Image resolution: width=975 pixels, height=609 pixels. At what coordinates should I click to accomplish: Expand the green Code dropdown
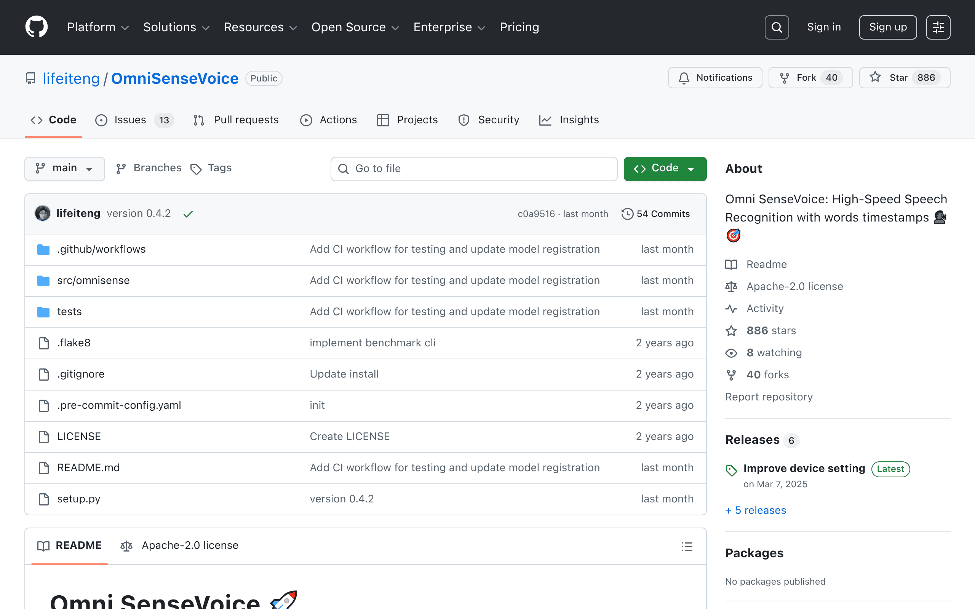click(x=665, y=169)
